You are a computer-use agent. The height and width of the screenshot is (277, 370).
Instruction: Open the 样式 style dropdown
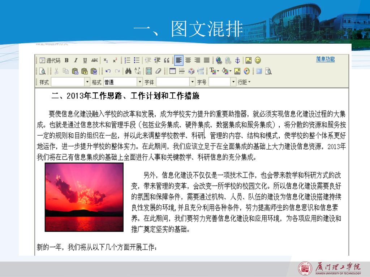[x=87, y=82]
